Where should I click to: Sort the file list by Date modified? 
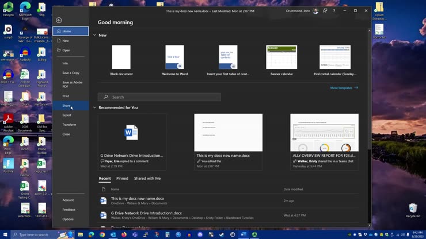tap(293, 190)
